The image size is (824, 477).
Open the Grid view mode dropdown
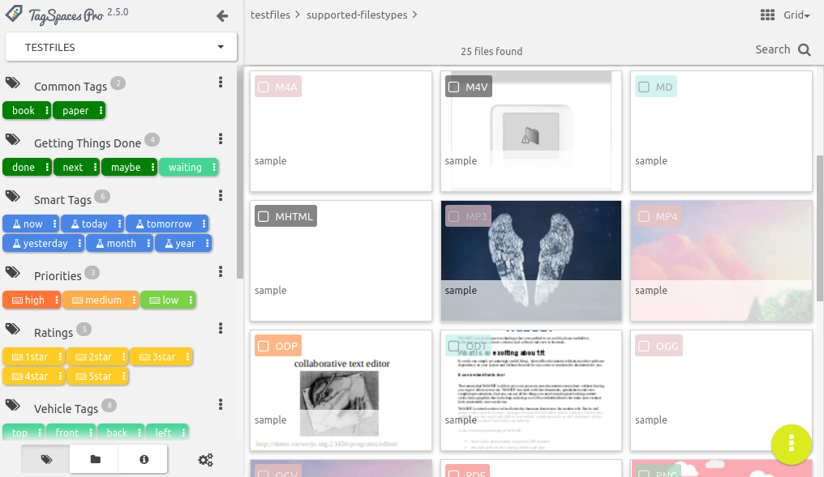click(x=796, y=15)
